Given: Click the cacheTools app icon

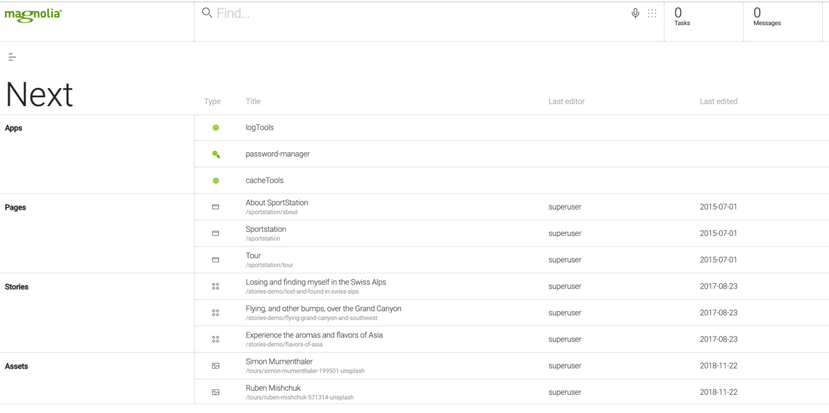Looking at the screenshot, I should point(215,180).
